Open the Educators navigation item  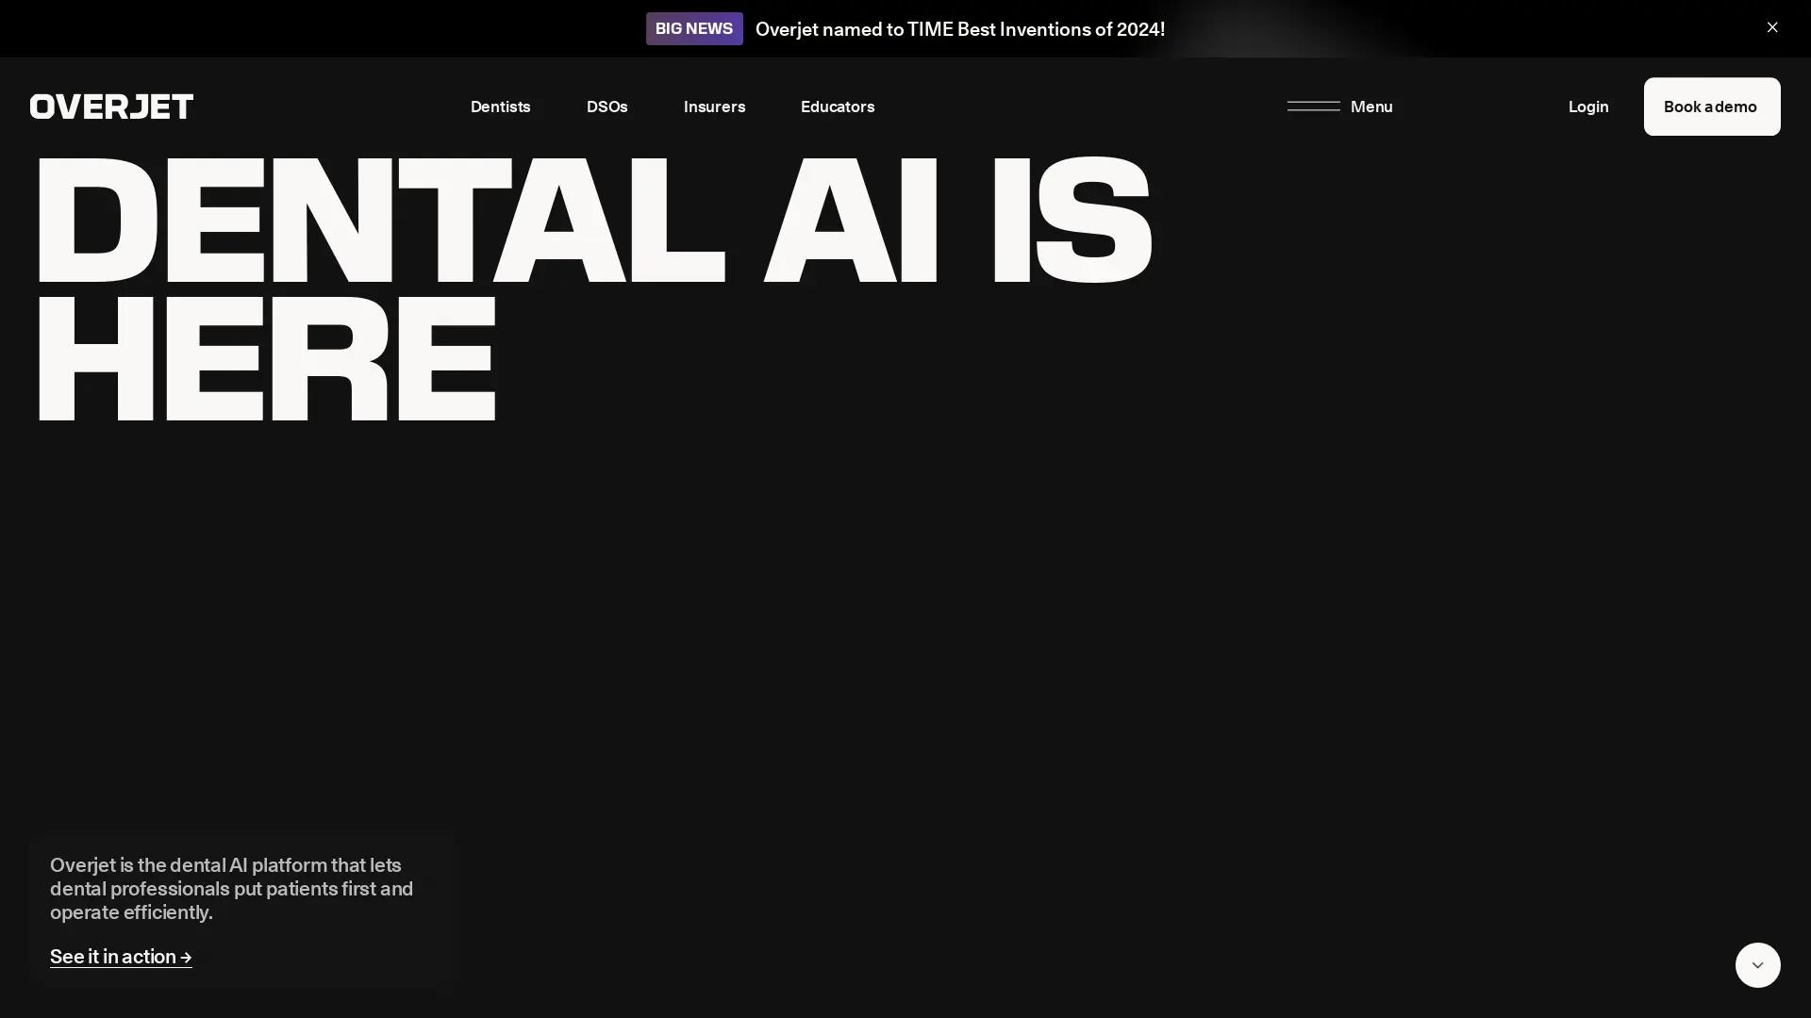838,107
